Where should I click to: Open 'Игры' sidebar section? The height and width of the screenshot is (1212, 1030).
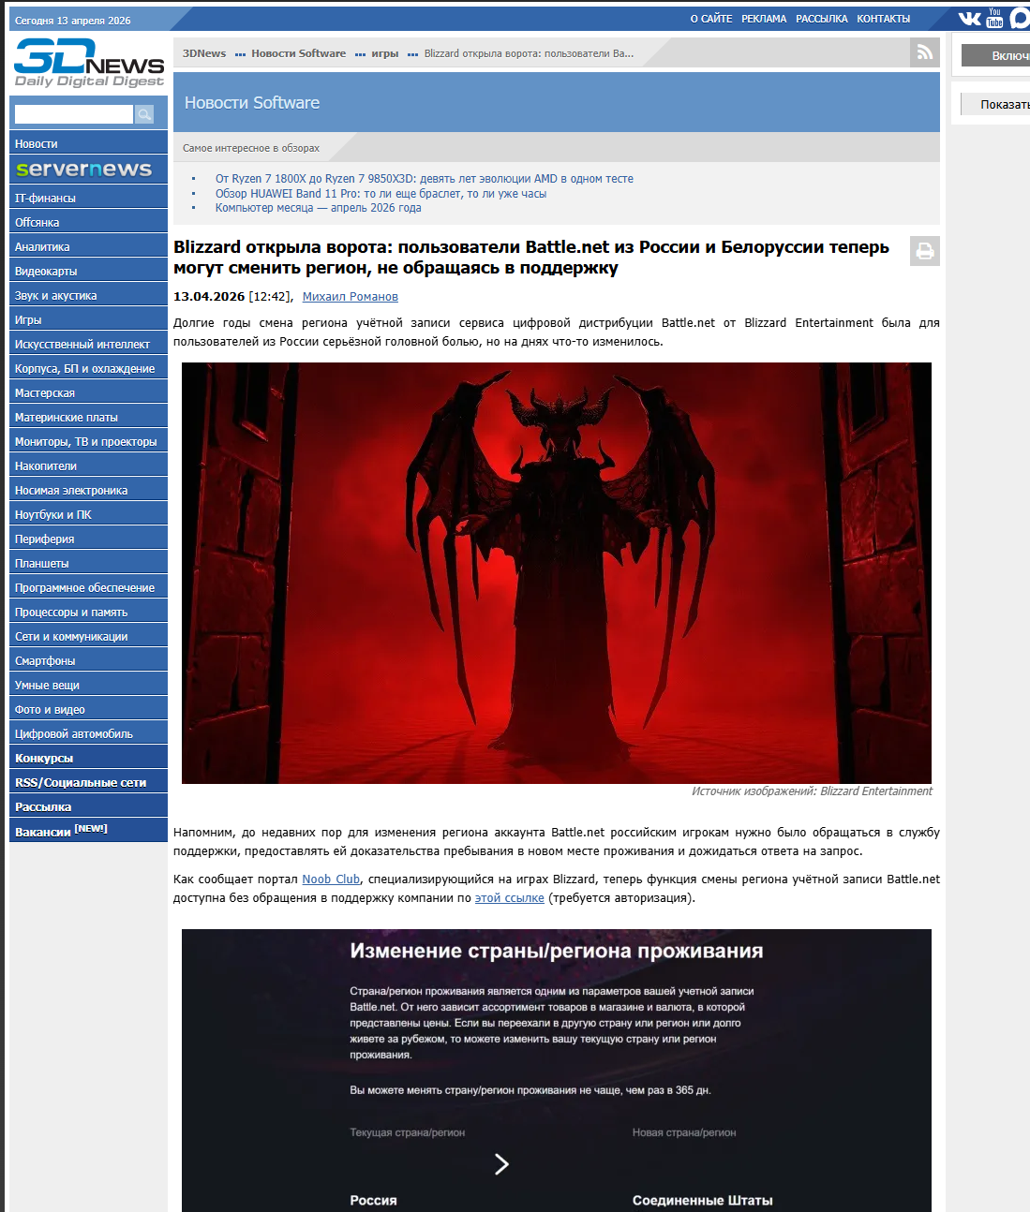click(x=88, y=319)
